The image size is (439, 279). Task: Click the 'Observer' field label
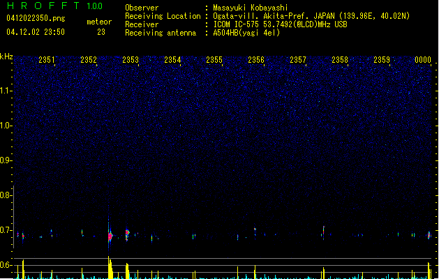coord(142,8)
